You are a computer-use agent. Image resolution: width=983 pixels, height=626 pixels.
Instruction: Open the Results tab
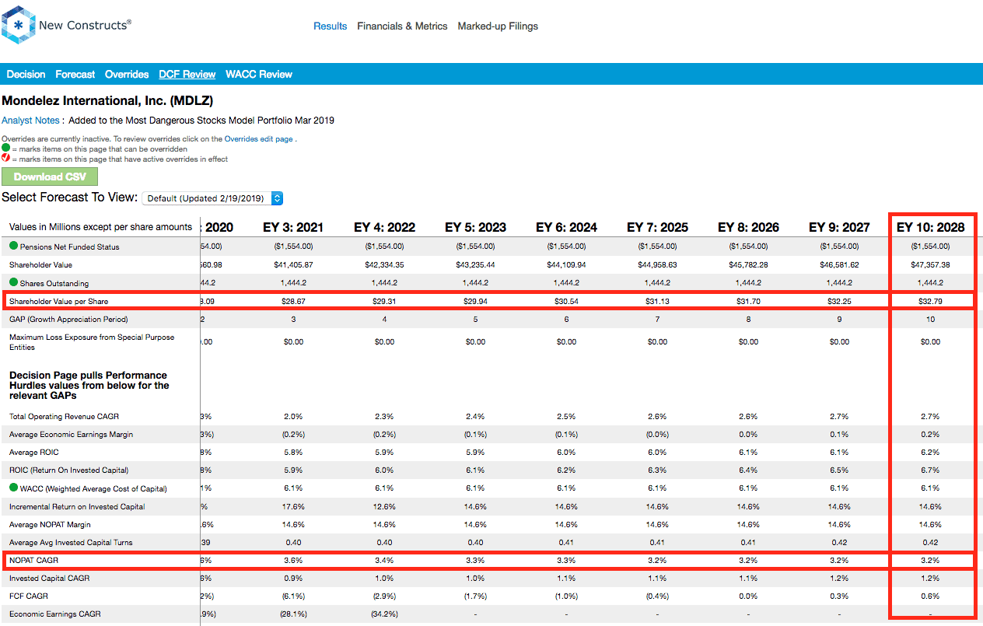(330, 26)
